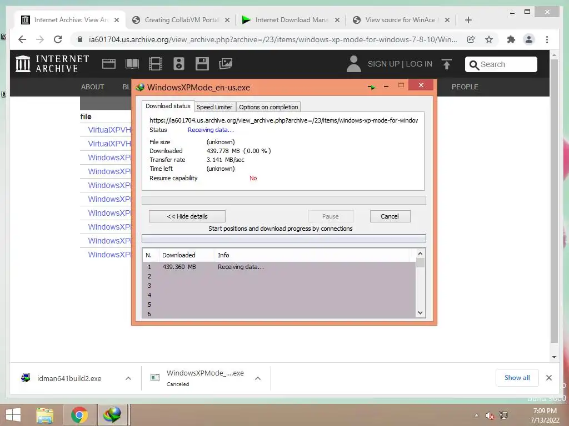569x426 pixels.
Task: Click connections progress bar in IDM
Action: [x=284, y=238]
